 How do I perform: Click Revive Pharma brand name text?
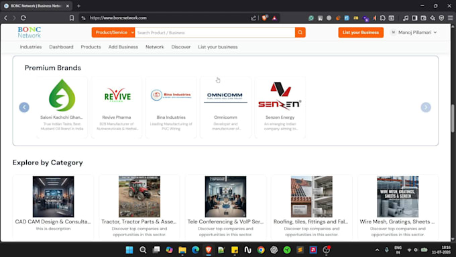pyautogui.click(x=116, y=117)
